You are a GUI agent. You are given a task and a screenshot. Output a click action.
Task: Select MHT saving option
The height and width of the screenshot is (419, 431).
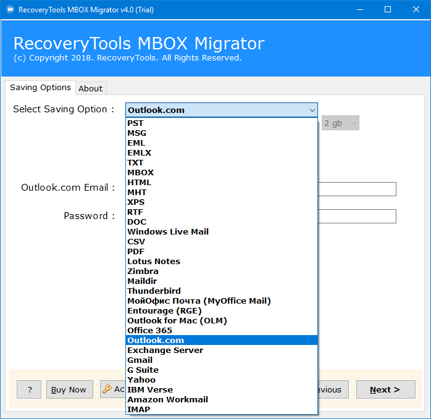(222, 193)
